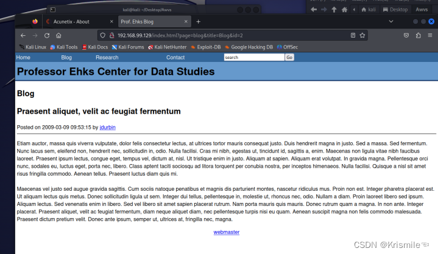Close the Acunetix - About tab
This screenshot has height=254, width=438.
(111, 21)
